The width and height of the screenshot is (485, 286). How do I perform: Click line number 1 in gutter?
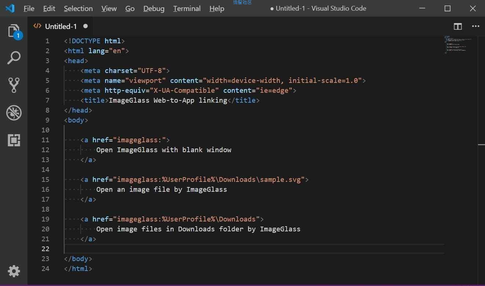click(47, 41)
